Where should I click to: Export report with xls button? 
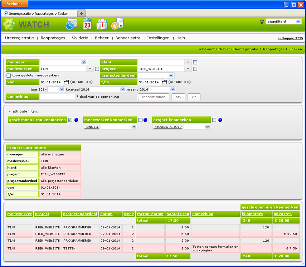tap(194, 97)
